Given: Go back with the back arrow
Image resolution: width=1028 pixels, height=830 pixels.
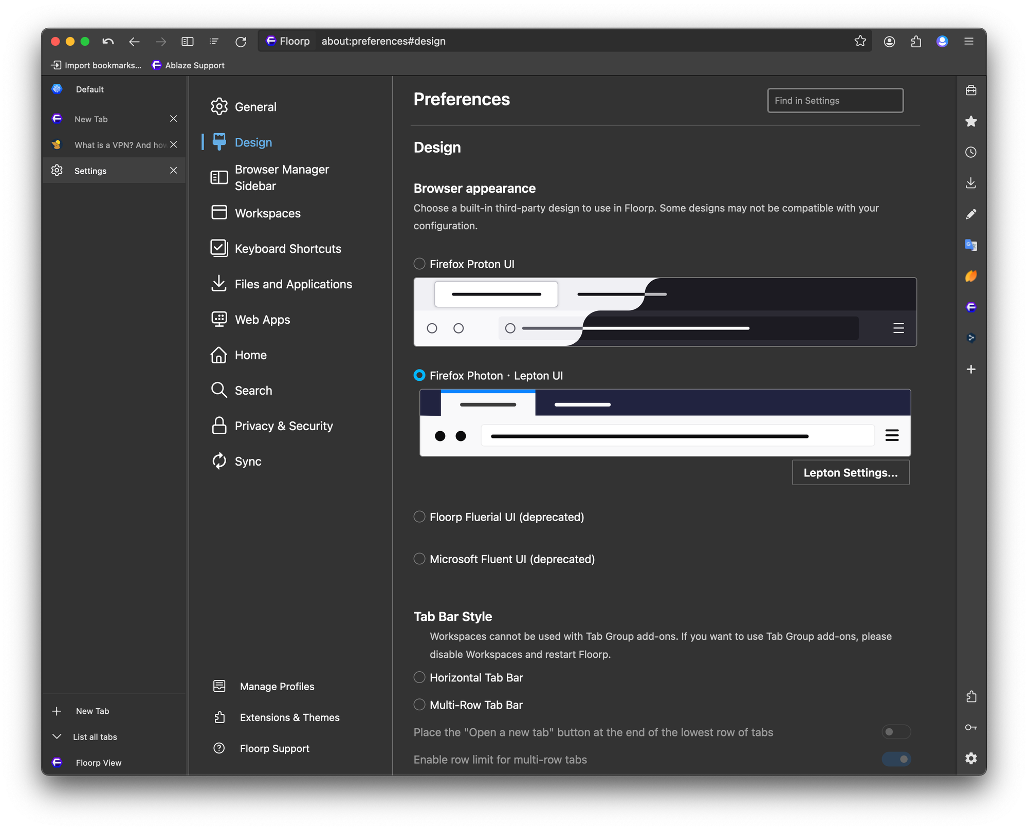Looking at the screenshot, I should point(134,41).
